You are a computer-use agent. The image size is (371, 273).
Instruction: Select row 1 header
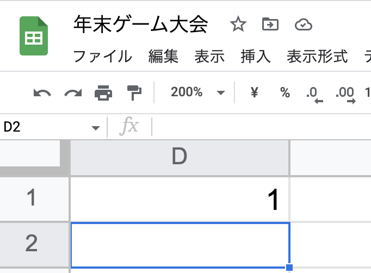point(34,198)
